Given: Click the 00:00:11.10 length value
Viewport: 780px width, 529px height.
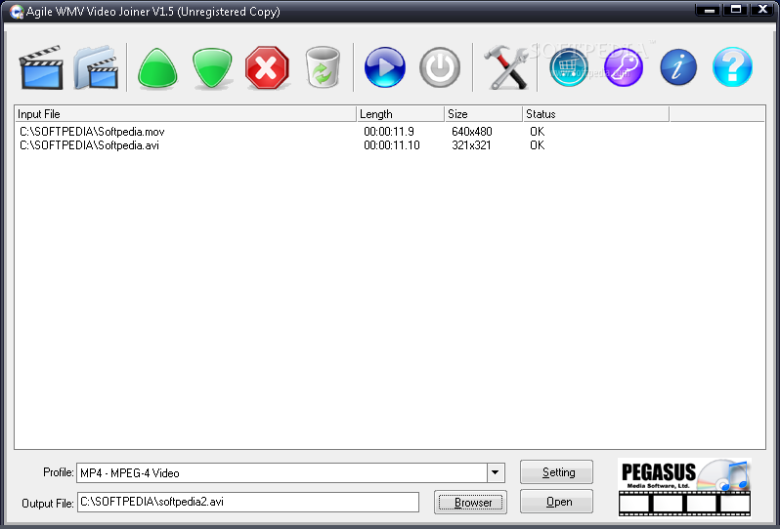Looking at the screenshot, I should pyautogui.click(x=392, y=145).
